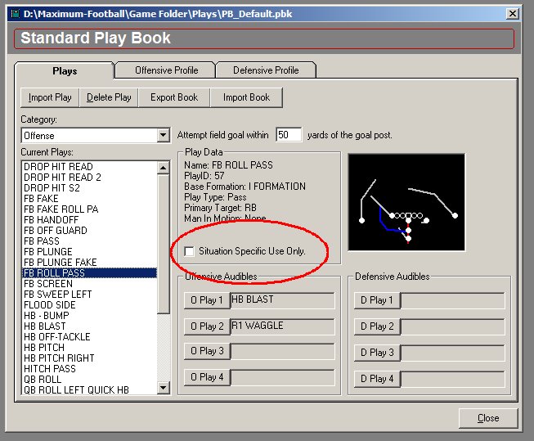Click the play diagram preview image
Viewport: 534px width, 441px height.
(x=406, y=202)
